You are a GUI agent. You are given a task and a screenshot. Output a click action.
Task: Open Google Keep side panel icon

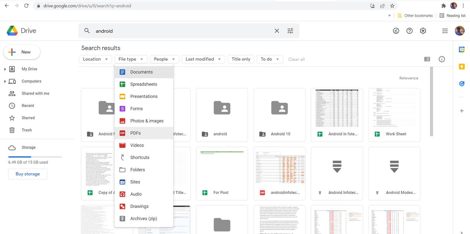(462, 67)
